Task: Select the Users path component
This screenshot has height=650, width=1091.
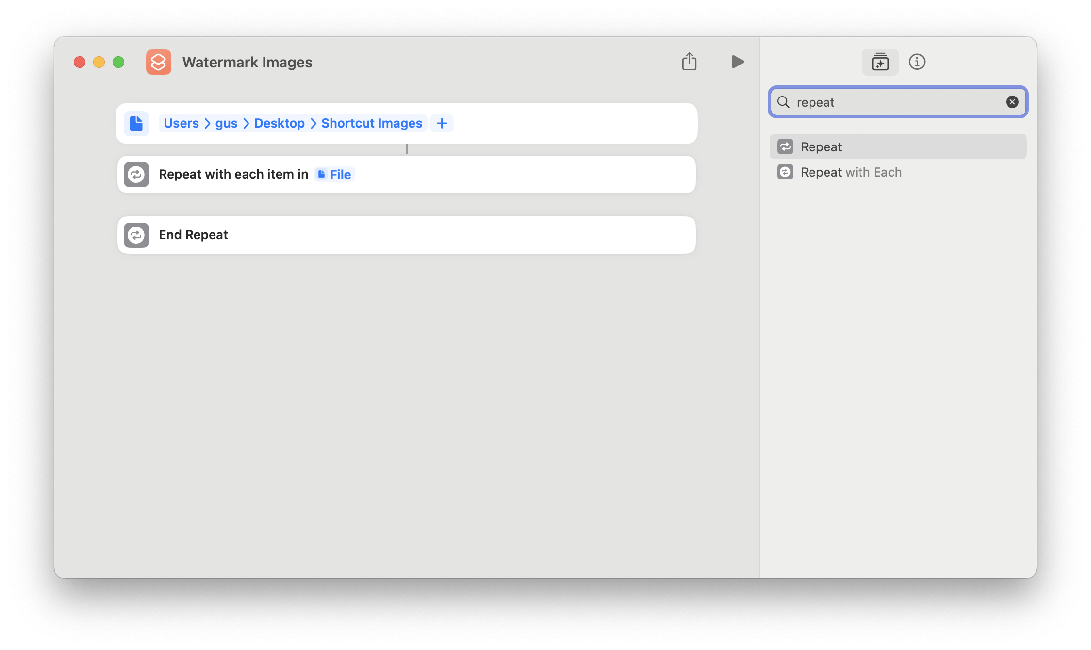Action: [x=181, y=123]
